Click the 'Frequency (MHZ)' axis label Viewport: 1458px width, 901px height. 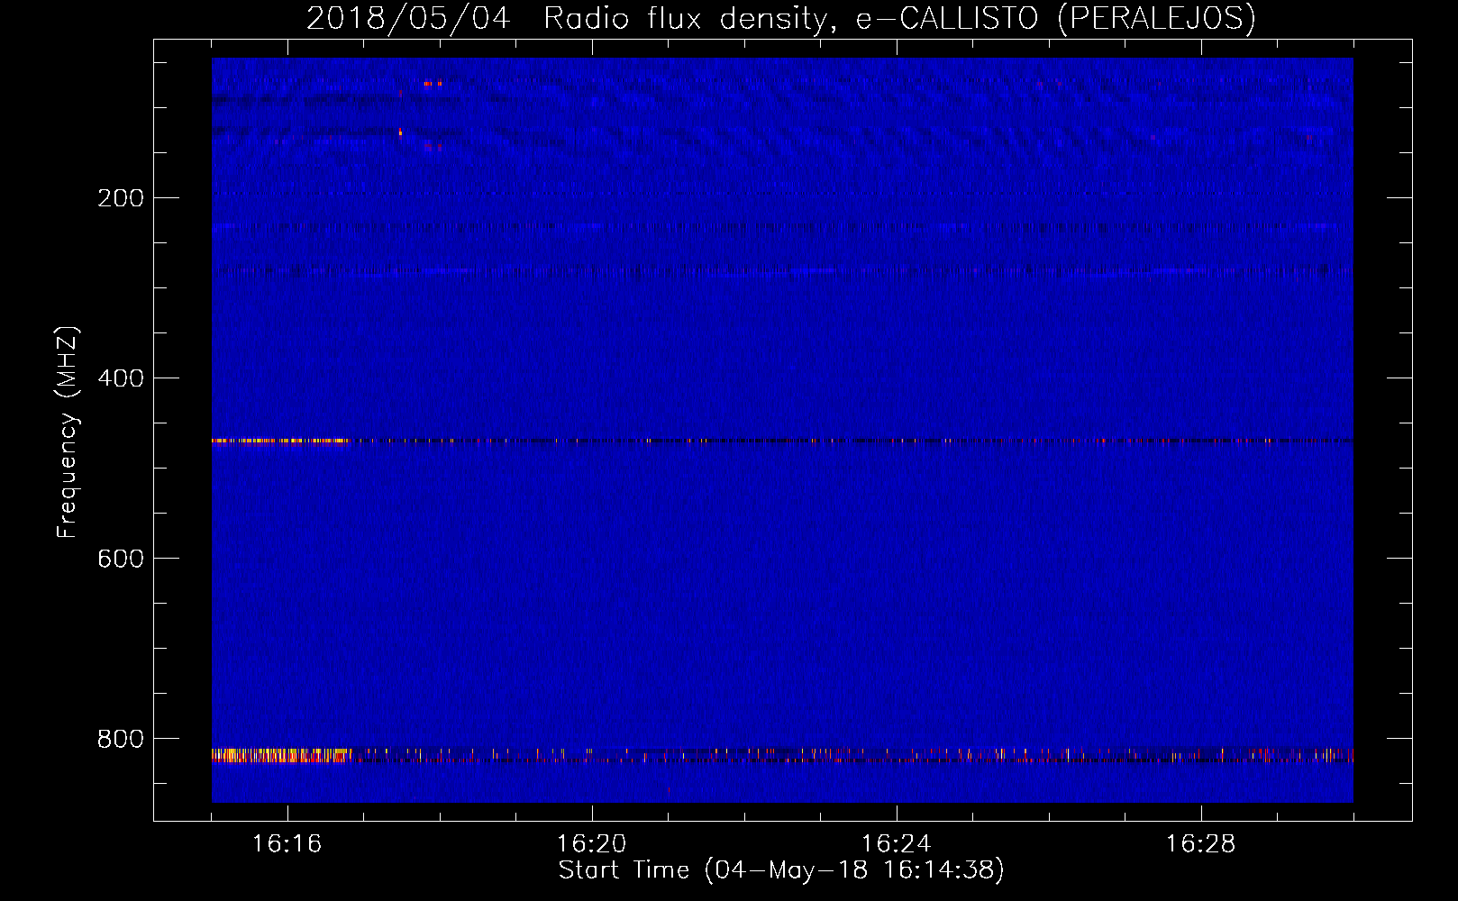68,432
